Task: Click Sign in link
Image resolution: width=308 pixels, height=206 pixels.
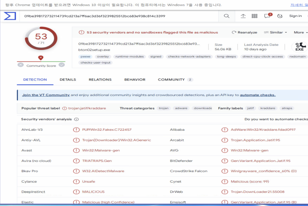Action: click(295, 16)
